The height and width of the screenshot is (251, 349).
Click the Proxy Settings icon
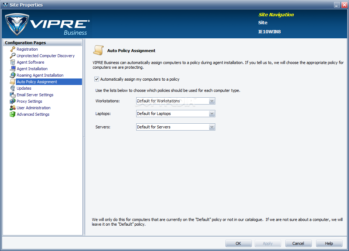(13, 101)
